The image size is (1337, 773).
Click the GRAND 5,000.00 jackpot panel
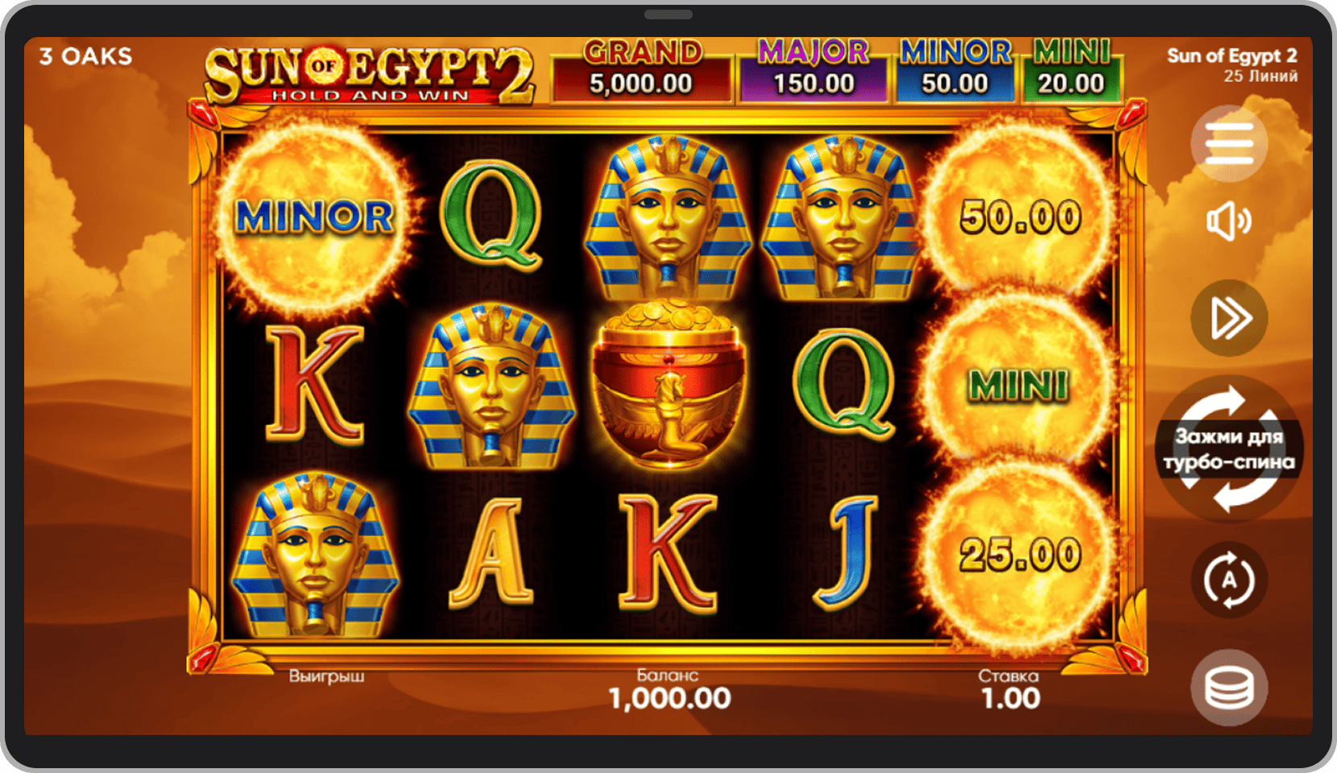[x=642, y=72]
